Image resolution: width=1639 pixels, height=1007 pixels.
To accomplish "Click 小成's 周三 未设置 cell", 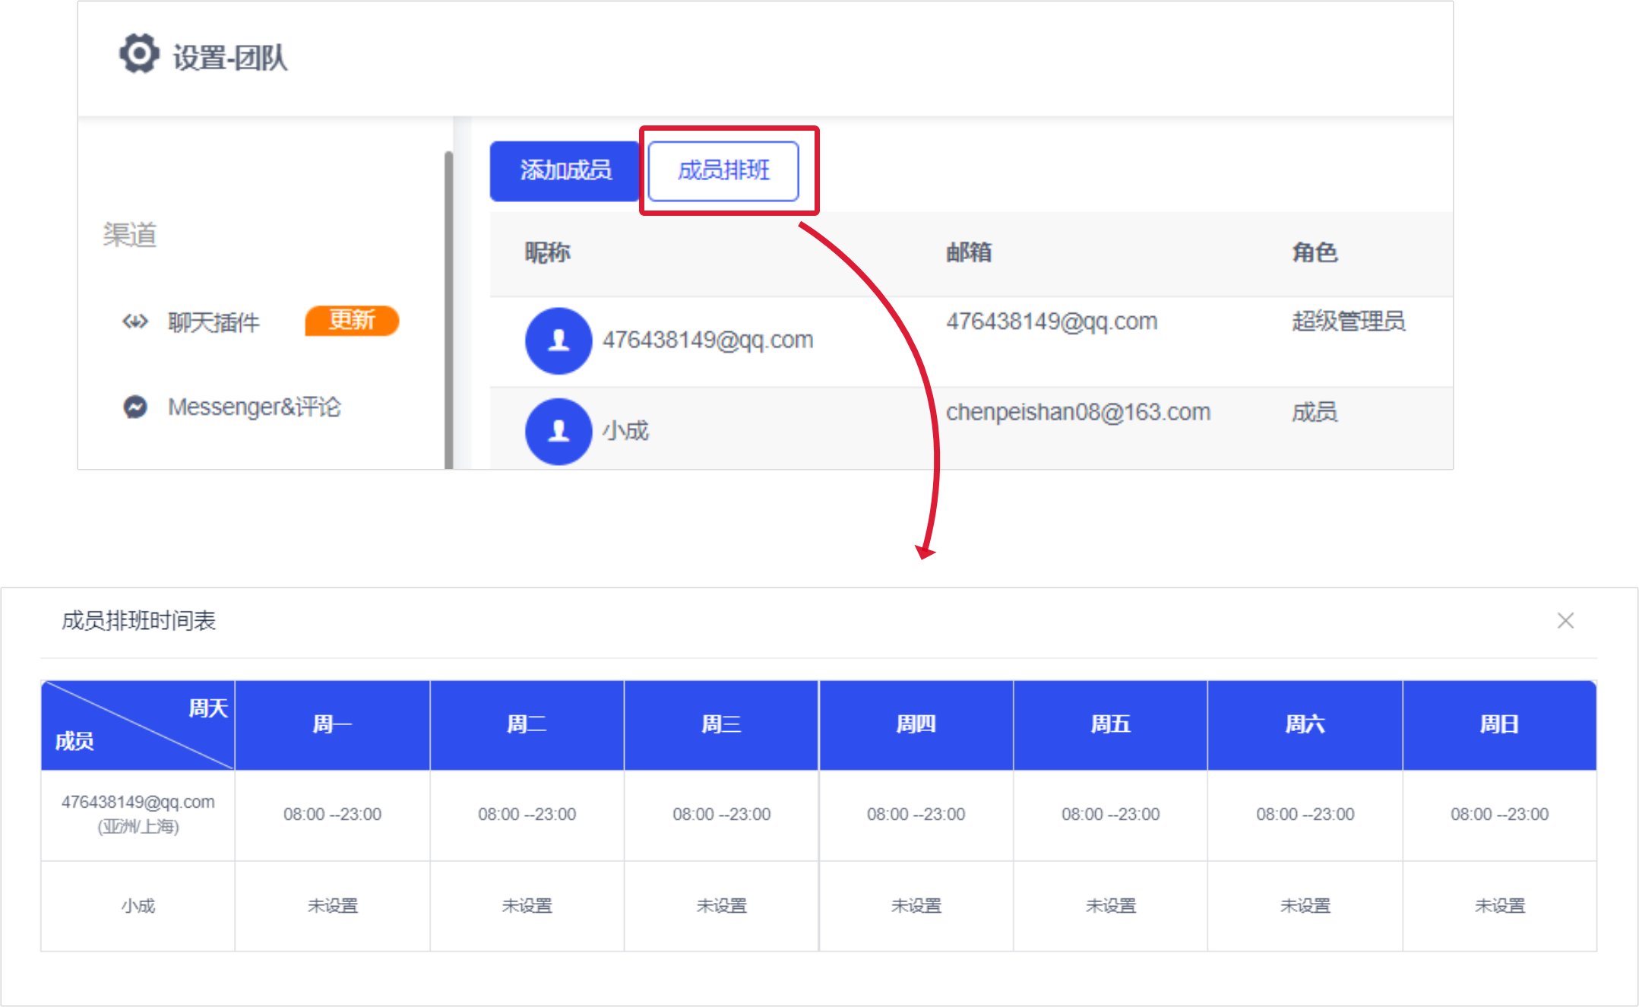I will 721,906.
